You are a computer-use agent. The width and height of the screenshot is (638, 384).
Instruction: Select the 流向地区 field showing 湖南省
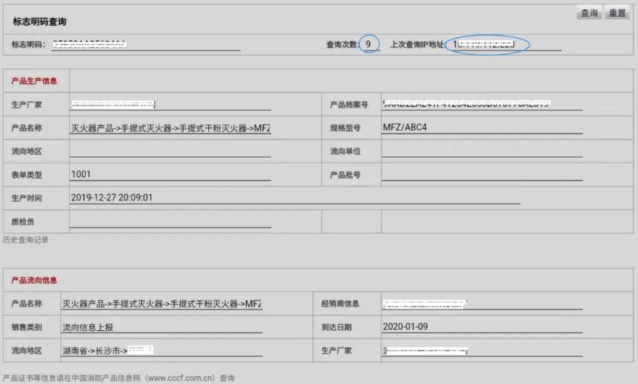[161, 351]
